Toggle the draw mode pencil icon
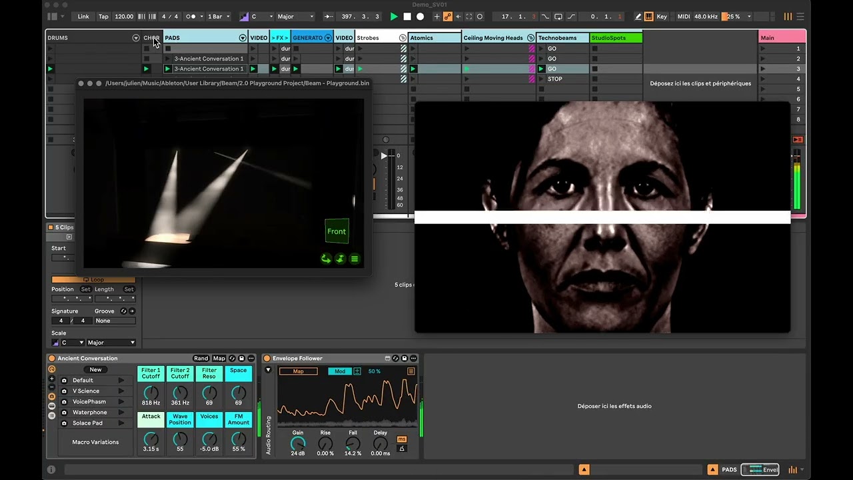The height and width of the screenshot is (480, 853). point(638,17)
